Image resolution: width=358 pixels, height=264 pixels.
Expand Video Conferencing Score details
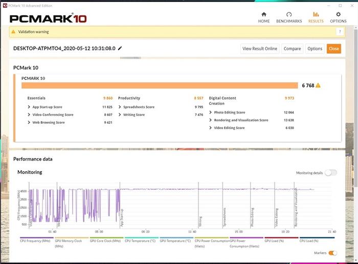pyautogui.click(x=29, y=115)
